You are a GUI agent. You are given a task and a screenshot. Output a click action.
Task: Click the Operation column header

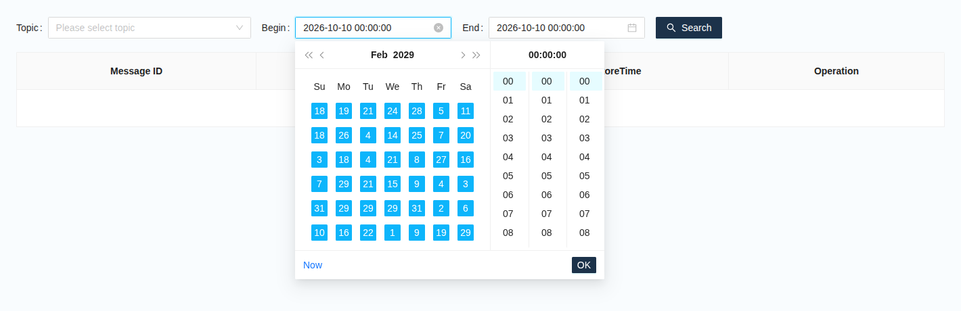(x=836, y=71)
